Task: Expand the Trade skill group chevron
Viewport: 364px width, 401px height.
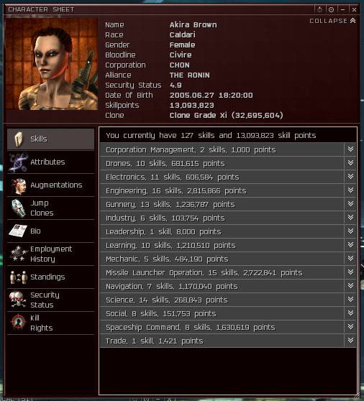Action: 350,341
